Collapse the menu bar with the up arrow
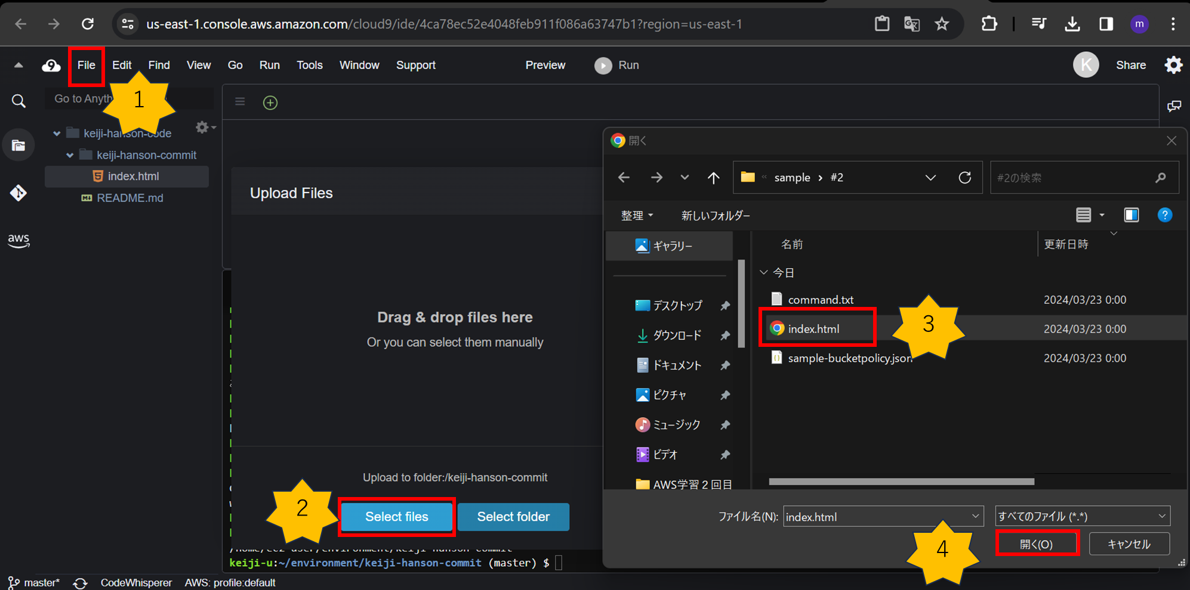 coord(19,66)
